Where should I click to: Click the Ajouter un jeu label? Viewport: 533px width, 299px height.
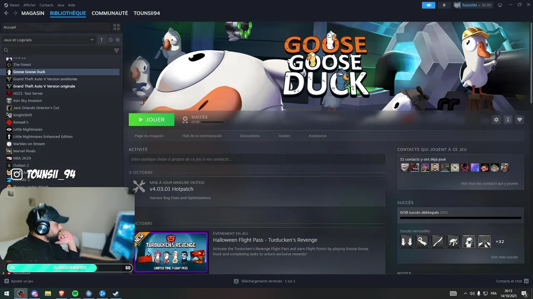click(x=22, y=281)
